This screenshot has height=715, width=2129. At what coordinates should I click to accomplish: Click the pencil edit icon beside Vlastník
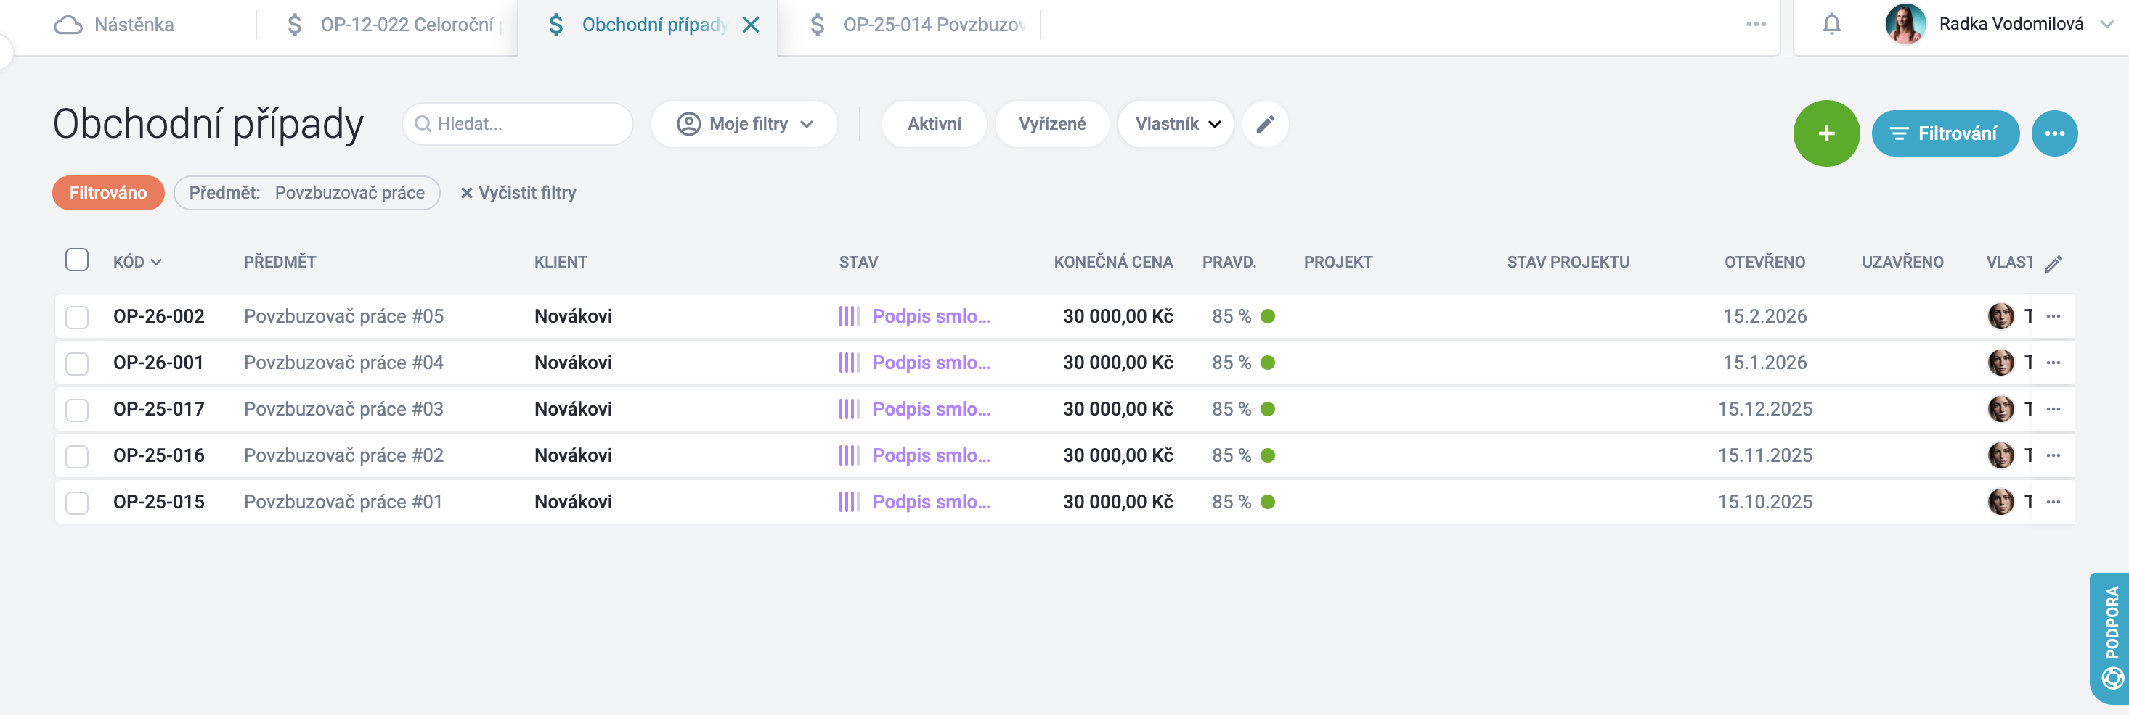(1264, 124)
